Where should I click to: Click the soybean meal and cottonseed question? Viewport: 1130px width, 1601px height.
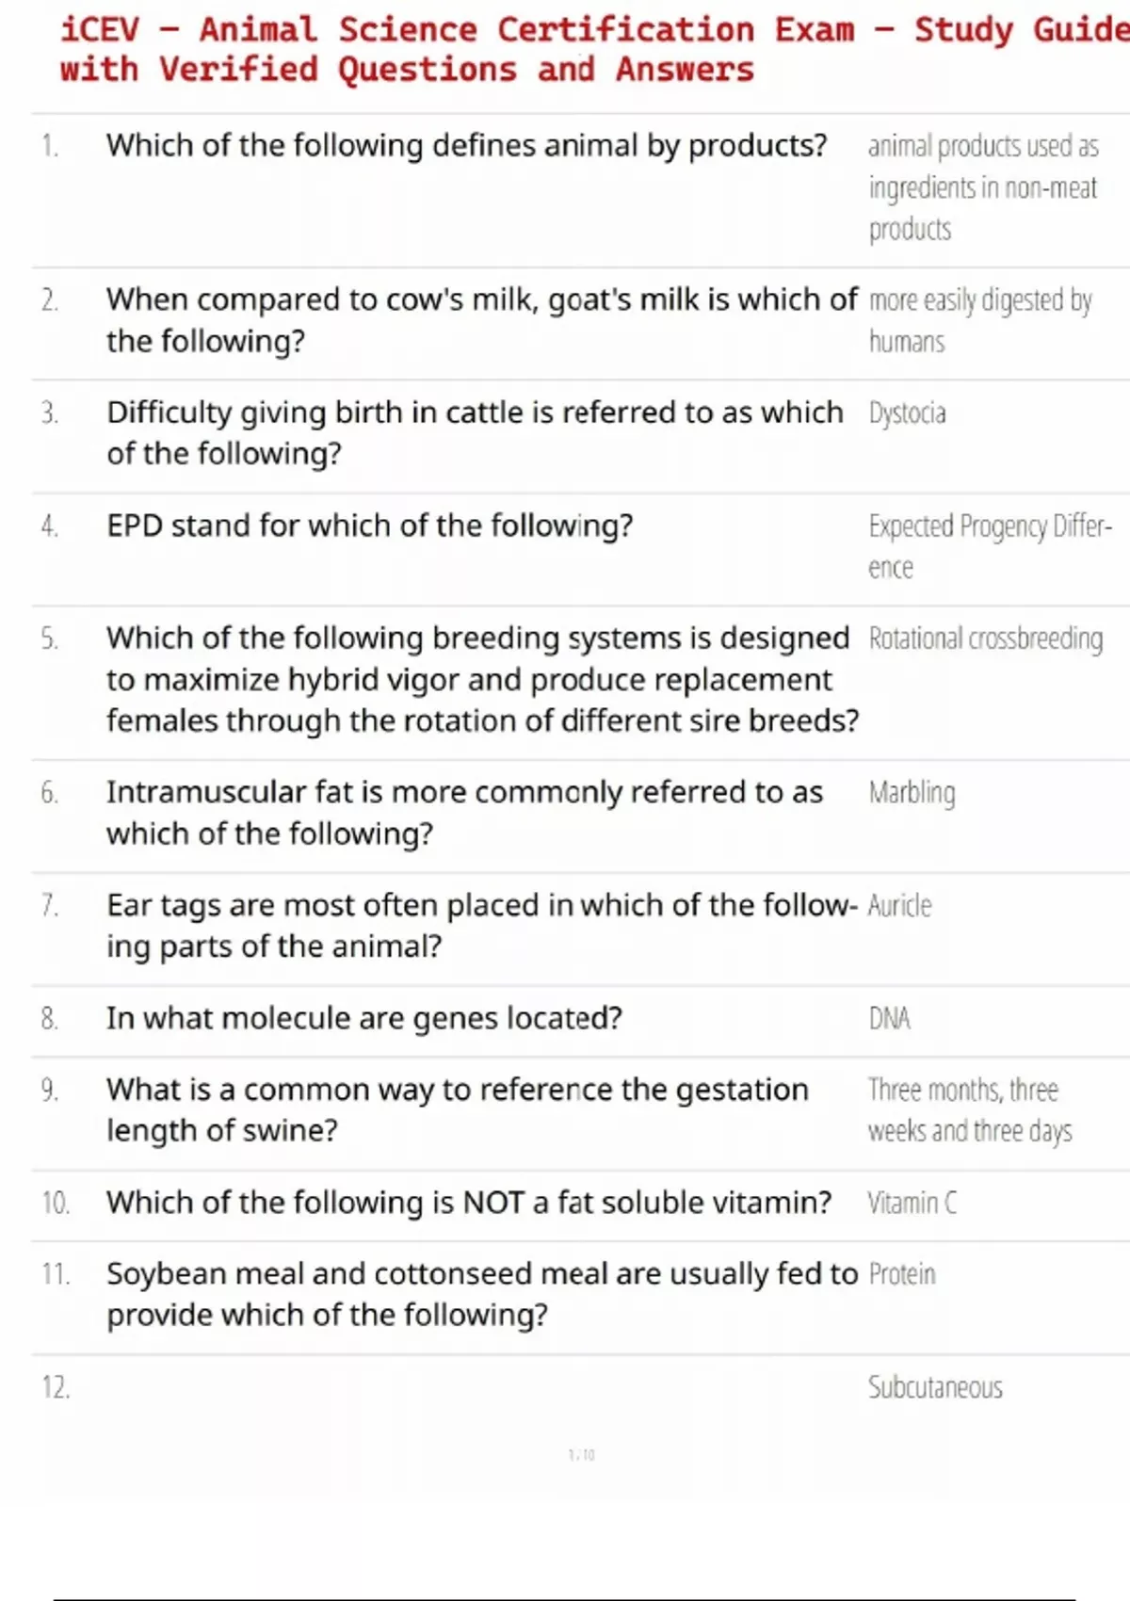tap(480, 1294)
